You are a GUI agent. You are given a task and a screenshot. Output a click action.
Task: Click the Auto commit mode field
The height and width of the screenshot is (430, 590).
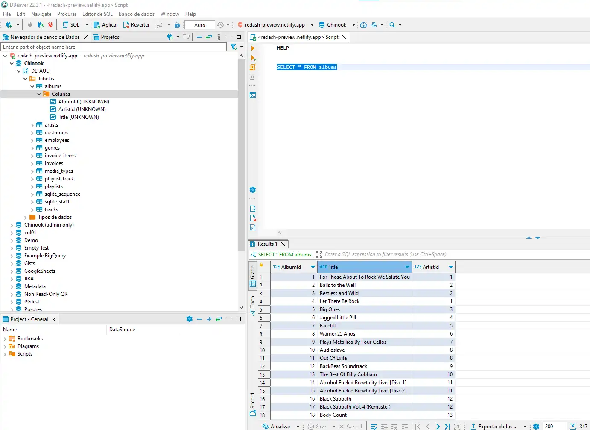(x=199, y=25)
